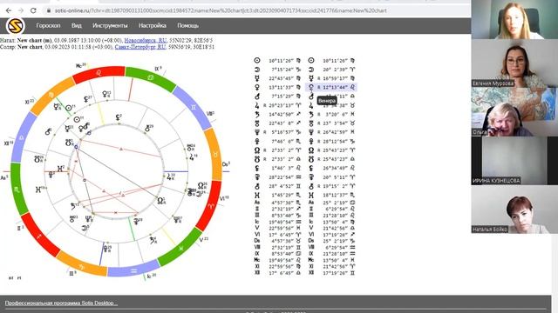Click the red Leo segment of wheel
This screenshot has height=313, width=558.
(99, 72)
